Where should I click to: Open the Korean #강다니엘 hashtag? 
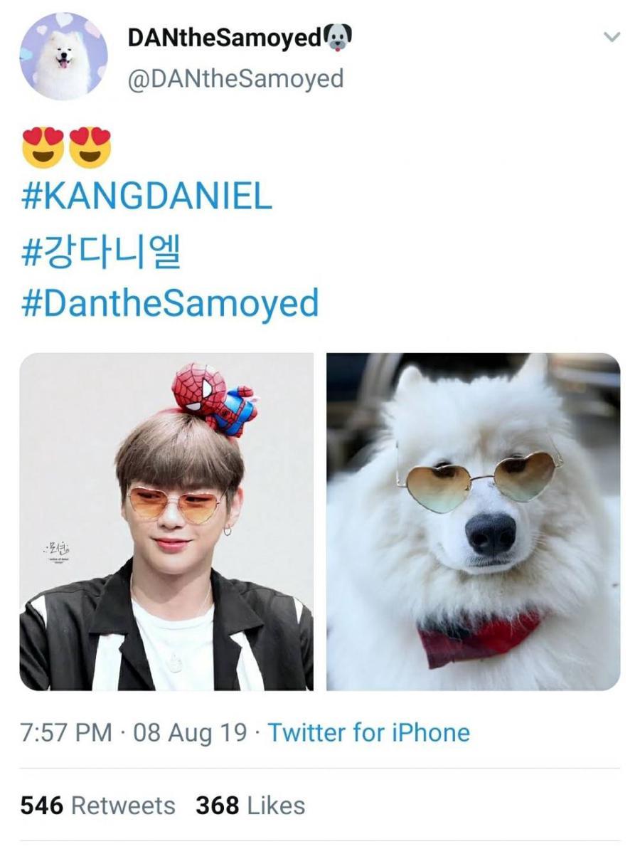coord(101,252)
